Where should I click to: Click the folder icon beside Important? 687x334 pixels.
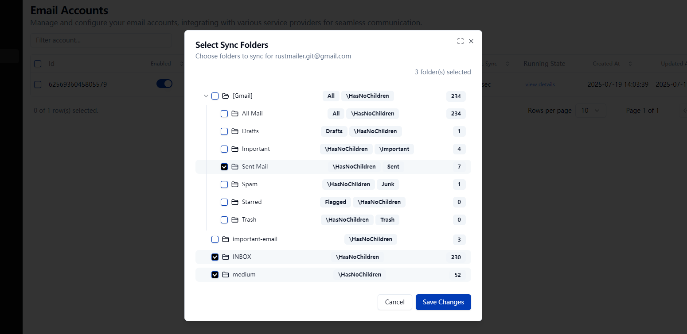click(235, 149)
